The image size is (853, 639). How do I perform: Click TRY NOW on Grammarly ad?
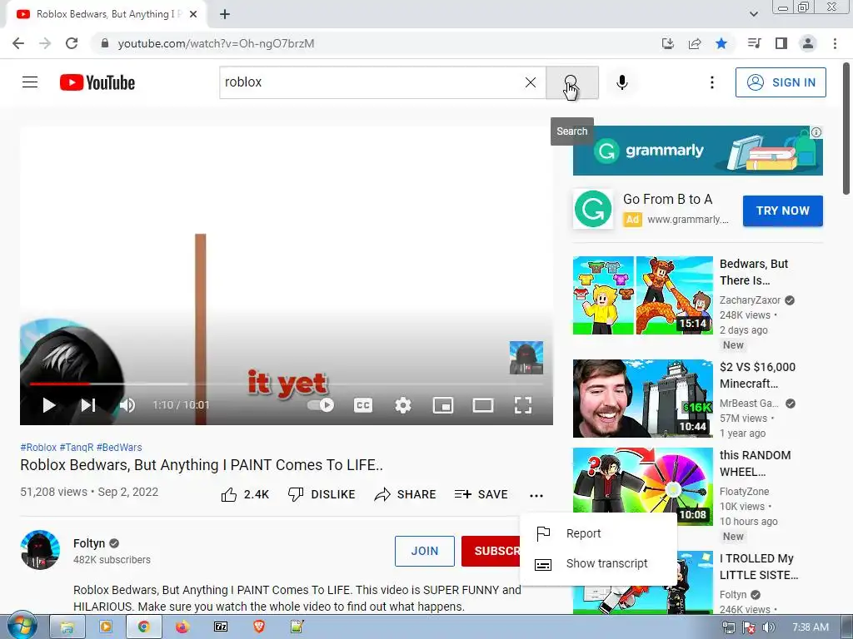coord(782,211)
